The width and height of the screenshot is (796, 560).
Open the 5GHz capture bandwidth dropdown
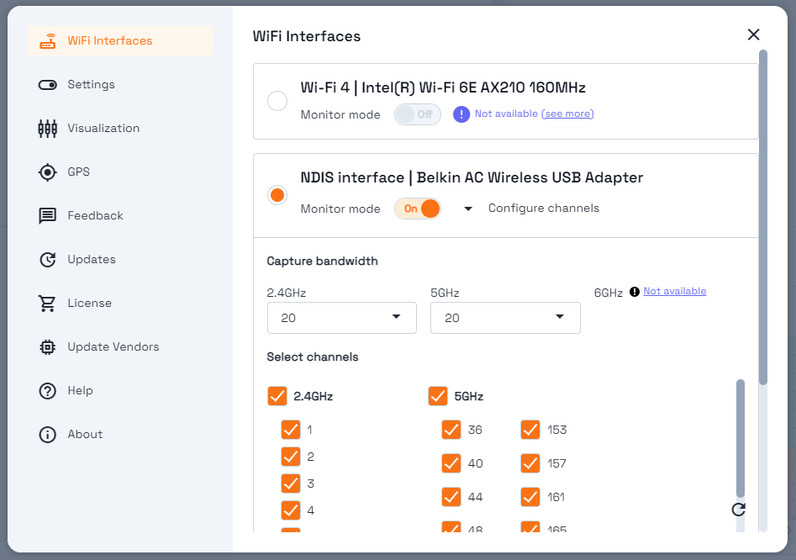click(506, 318)
